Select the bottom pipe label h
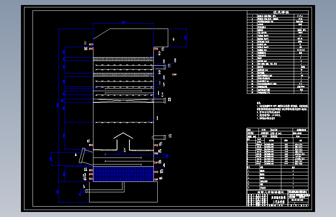 (x=84, y=186)
